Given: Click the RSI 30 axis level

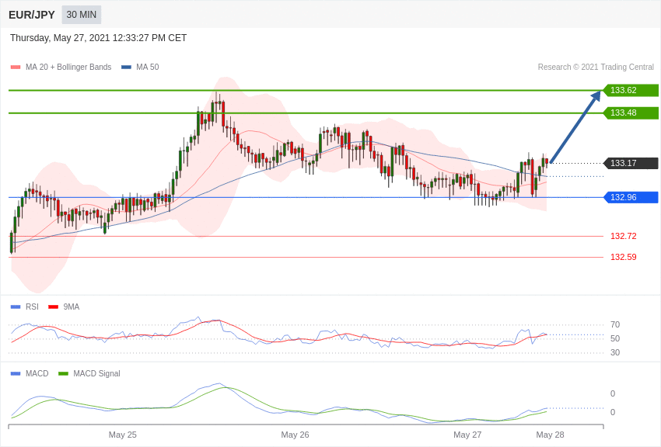Looking at the screenshot, I should pos(615,352).
